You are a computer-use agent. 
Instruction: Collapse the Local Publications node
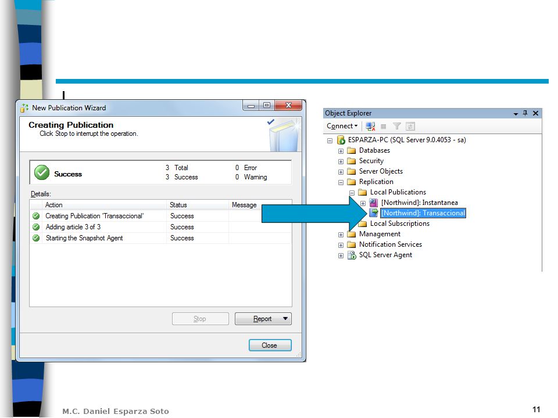click(x=352, y=193)
